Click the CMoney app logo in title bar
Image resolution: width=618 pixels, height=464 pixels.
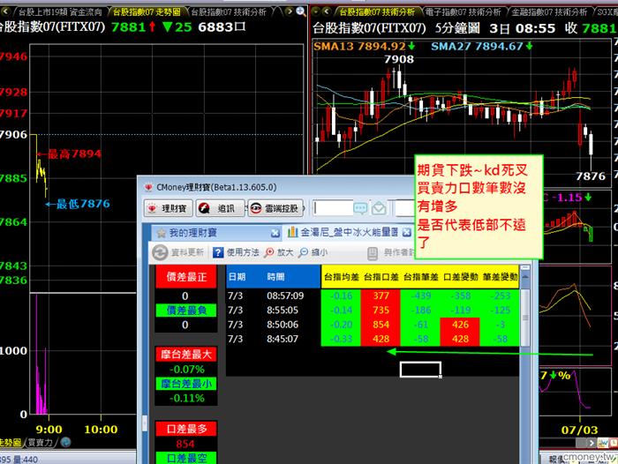[x=148, y=188]
